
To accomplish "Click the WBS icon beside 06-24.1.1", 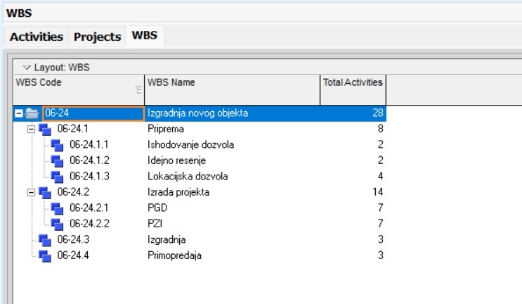I will [x=58, y=145].
